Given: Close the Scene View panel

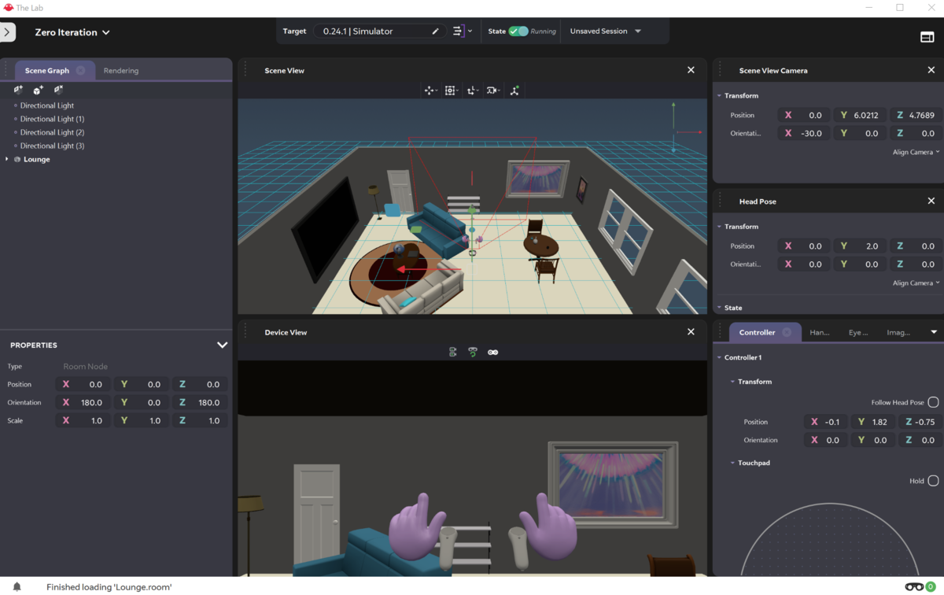Looking at the screenshot, I should [x=691, y=70].
